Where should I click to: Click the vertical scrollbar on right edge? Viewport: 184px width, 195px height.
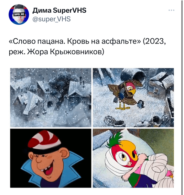click(182, 97)
